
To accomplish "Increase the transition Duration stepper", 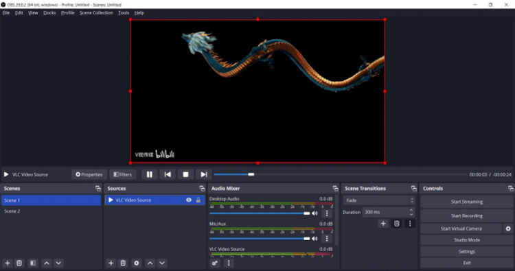I will [411, 210].
